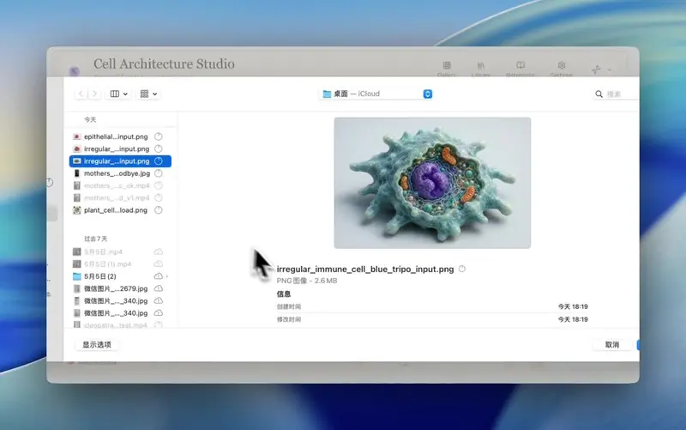Click the PNG 图像 - 2.6 MB text
The height and width of the screenshot is (430, 686).
pos(307,281)
